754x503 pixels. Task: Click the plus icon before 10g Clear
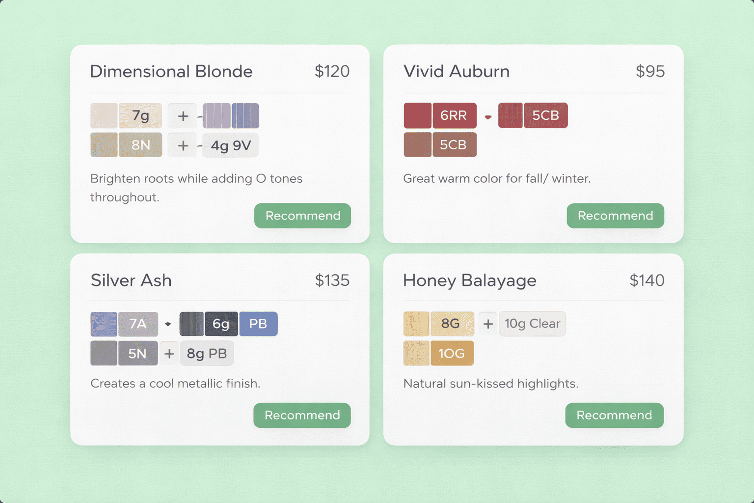pos(487,324)
